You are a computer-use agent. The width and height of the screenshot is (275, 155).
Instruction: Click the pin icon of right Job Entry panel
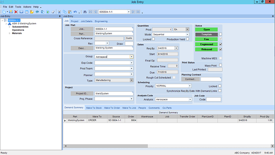point(273,16)
